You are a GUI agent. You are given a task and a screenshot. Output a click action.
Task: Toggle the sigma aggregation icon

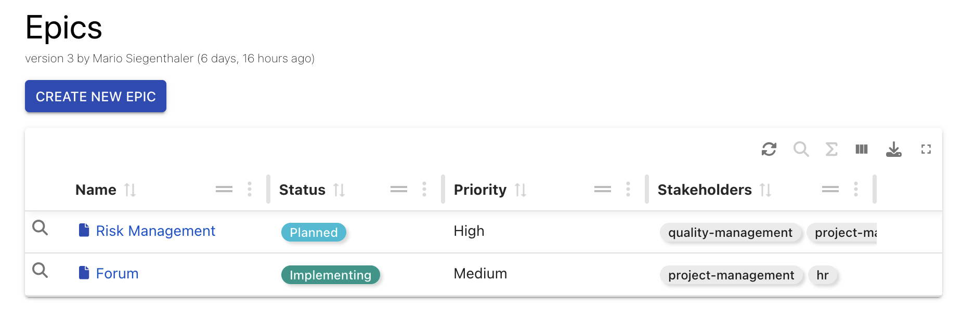[831, 150]
